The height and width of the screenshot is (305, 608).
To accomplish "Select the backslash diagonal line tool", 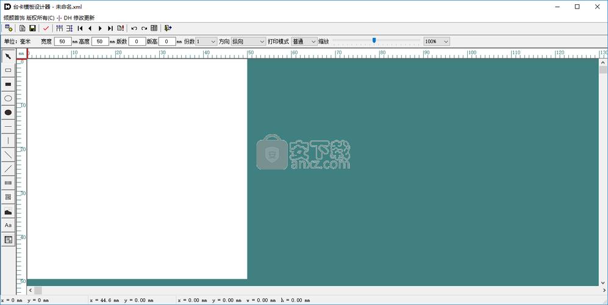I will (x=8, y=155).
